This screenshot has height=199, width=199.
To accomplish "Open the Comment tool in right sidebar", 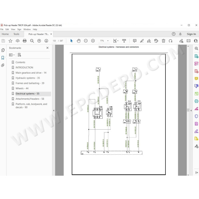I will point(196,78).
